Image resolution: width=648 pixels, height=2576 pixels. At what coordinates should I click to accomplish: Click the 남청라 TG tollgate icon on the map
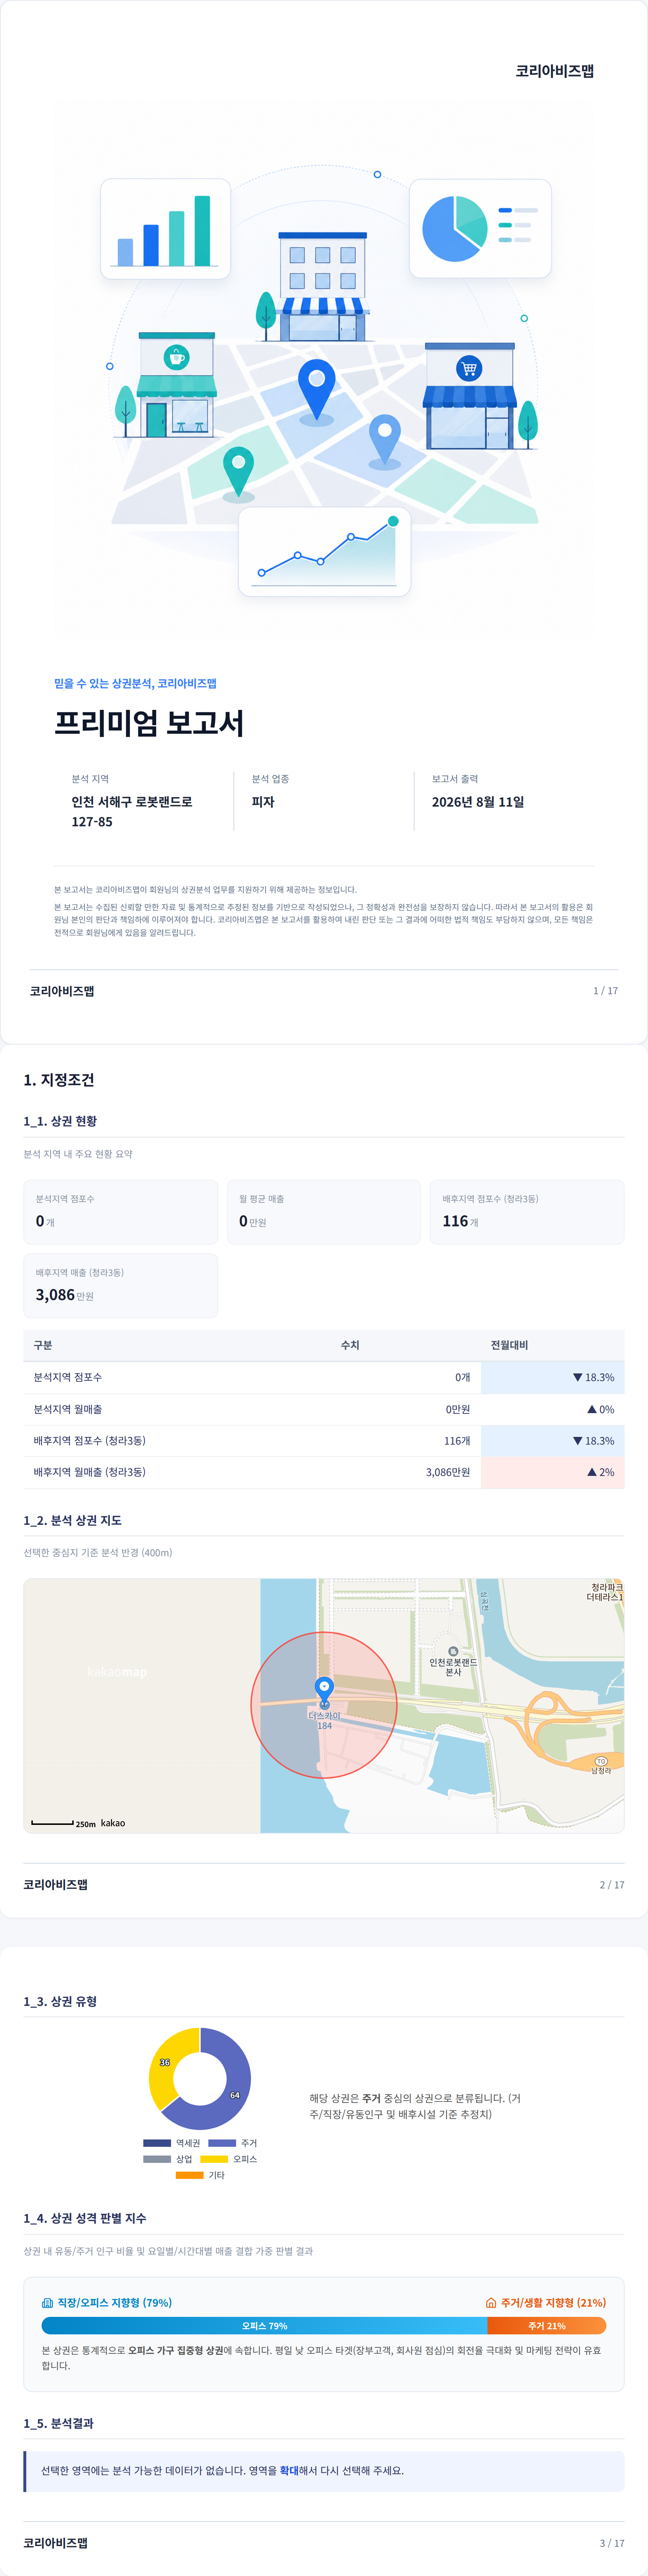(x=601, y=1761)
